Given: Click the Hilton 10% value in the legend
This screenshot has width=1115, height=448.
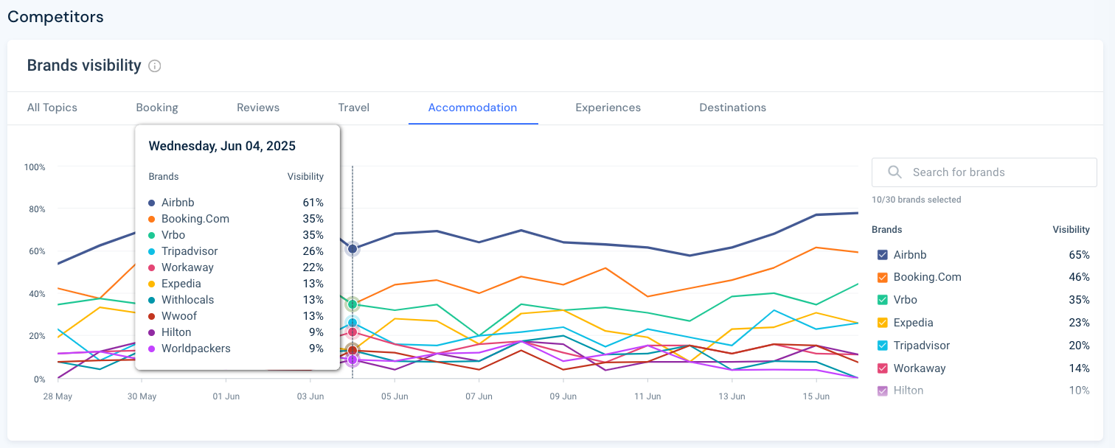Looking at the screenshot, I should [1080, 391].
